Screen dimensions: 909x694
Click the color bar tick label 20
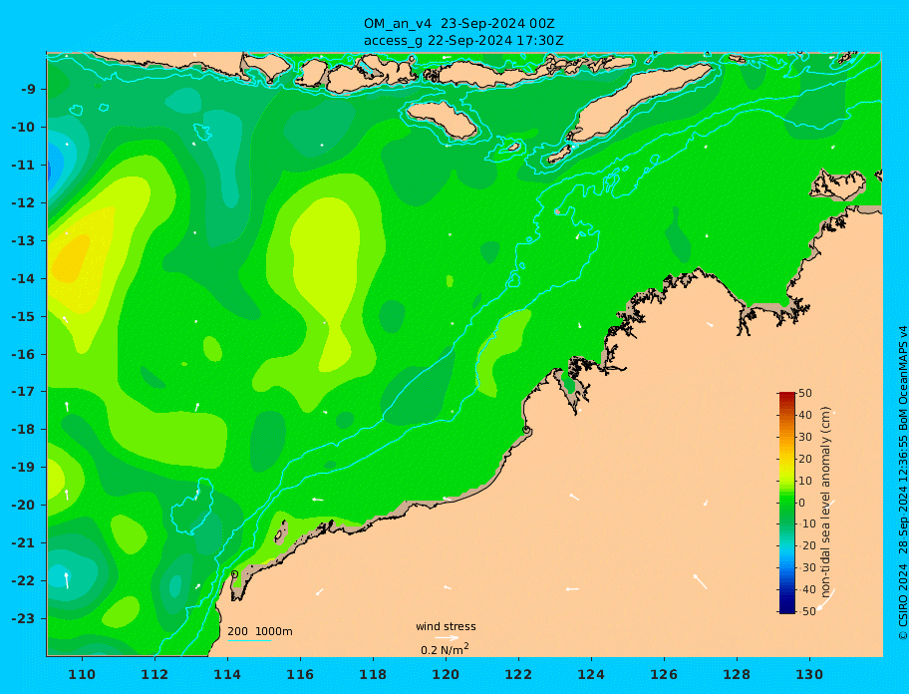pyautogui.click(x=805, y=460)
